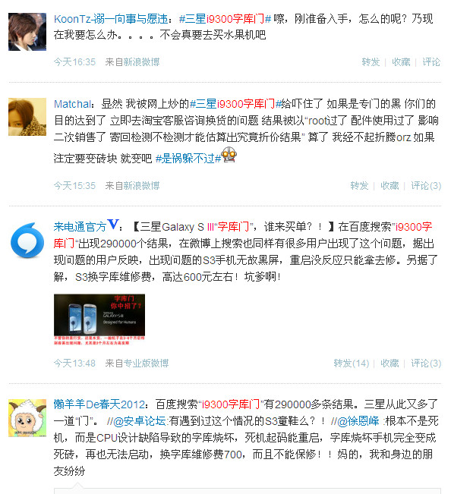Click 收藏 on the 来电通官方 post

[389, 363]
